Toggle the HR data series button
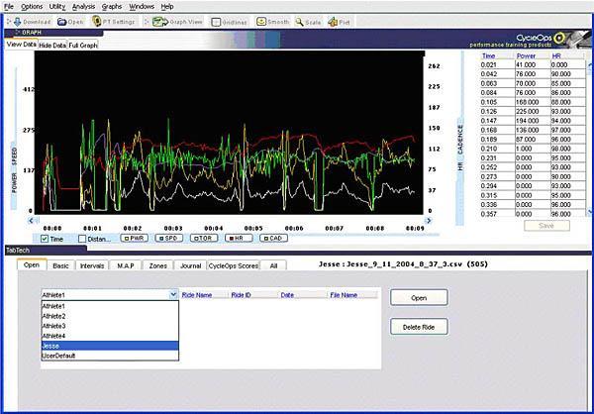The width and height of the screenshot is (594, 414). coord(240,239)
